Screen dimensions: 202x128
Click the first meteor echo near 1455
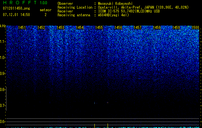click(x=95, y=103)
